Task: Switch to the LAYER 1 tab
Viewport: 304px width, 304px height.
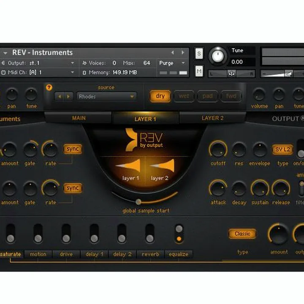Action: pyautogui.click(x=145, y=119)
